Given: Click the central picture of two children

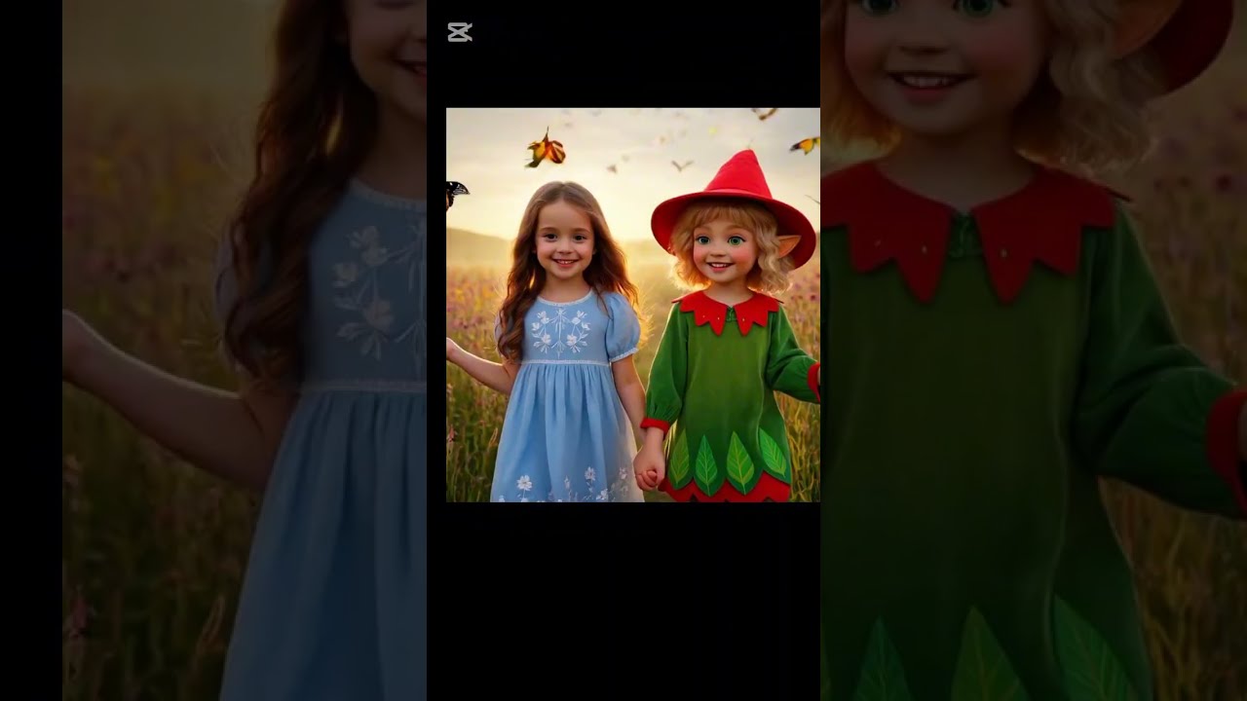Looking at the screenshot, I should (x=633, y=305).
